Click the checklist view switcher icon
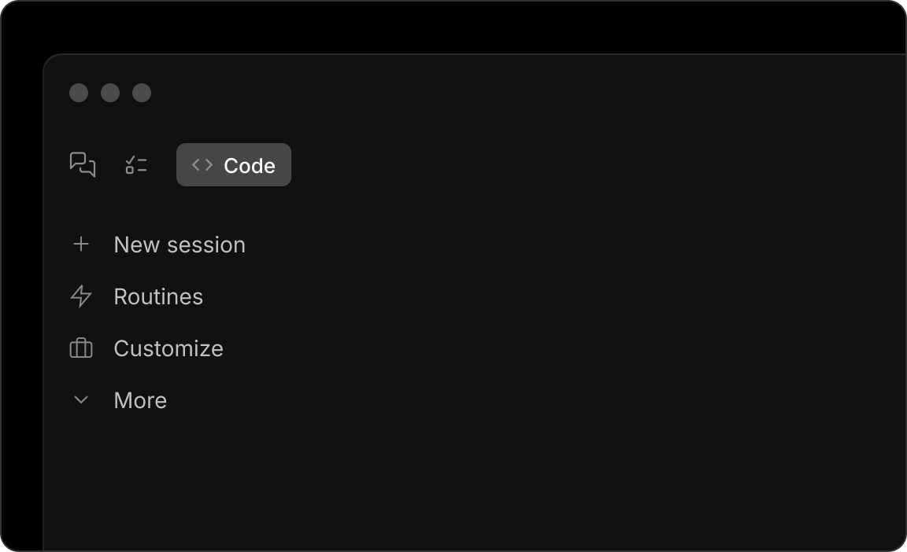This screenshot has width=907, height=552. 135,164
